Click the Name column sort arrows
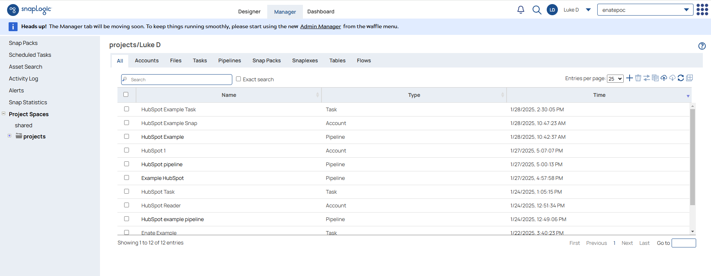 click(x=317, y=95)
